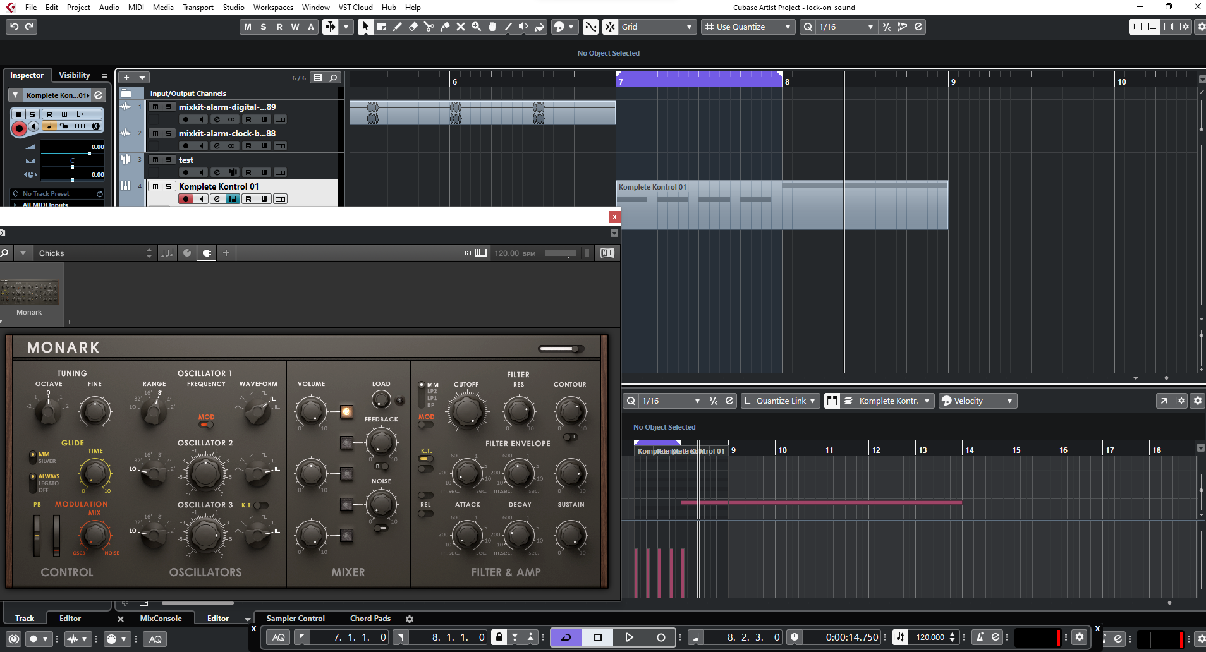Screen dimensions: 1206x652
Task: Select the Object Selection arrow tool
Action: (365, 27)
